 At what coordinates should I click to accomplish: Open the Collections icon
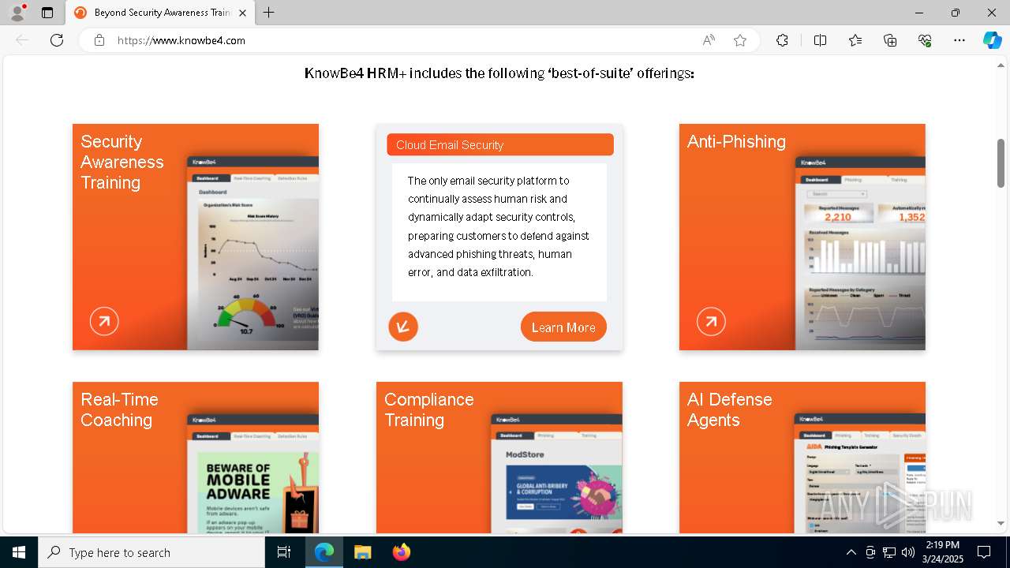click(890, 40)
